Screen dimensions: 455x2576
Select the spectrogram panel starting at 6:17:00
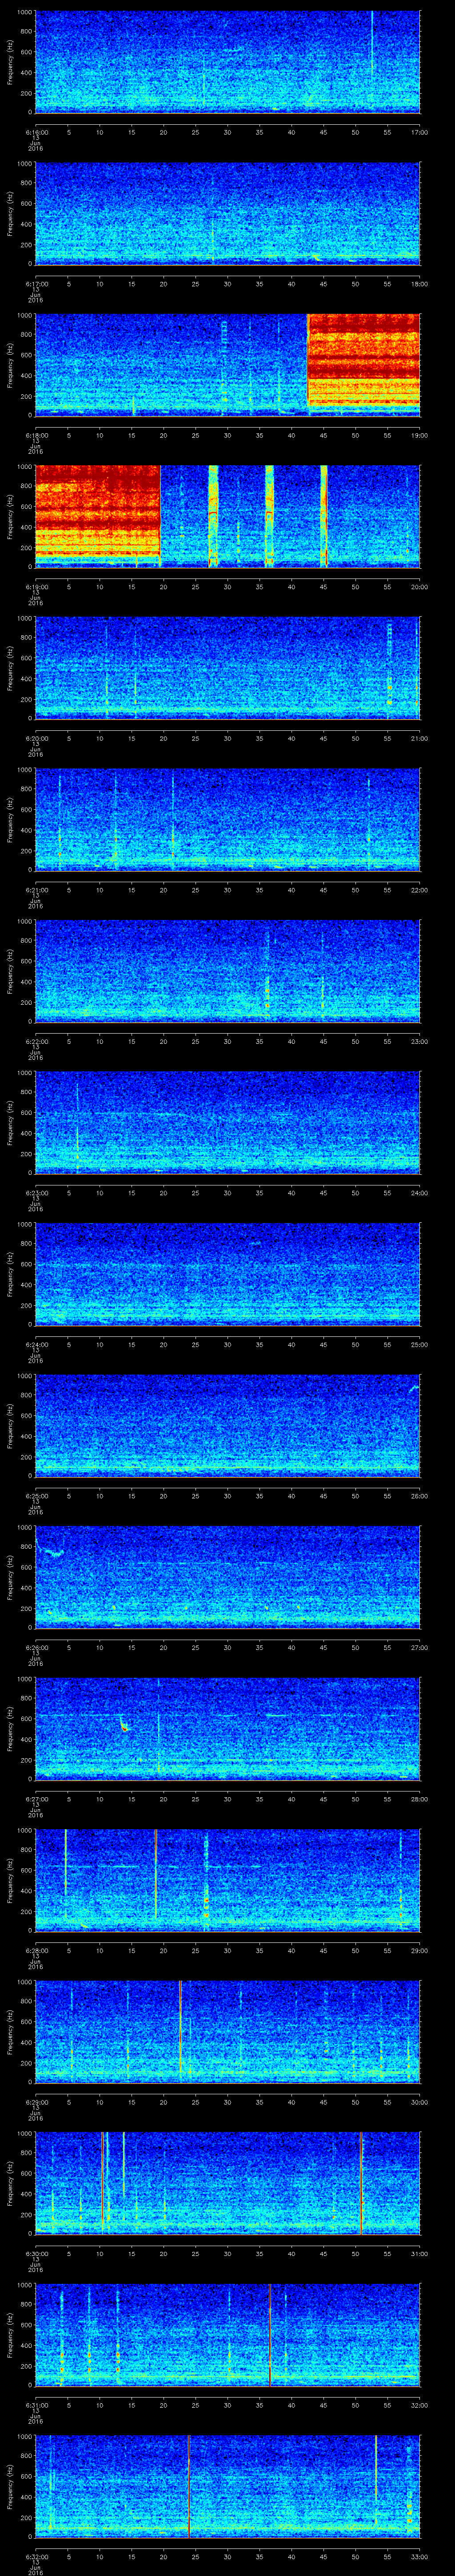tap(227, 214)
